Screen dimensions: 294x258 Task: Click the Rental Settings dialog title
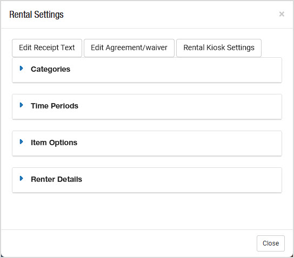coord(36,15)
